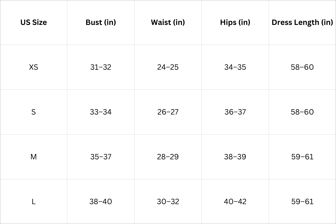Select the XS size row label
The width and height of the screenshot is (336, 224).
tap(34, 67)
